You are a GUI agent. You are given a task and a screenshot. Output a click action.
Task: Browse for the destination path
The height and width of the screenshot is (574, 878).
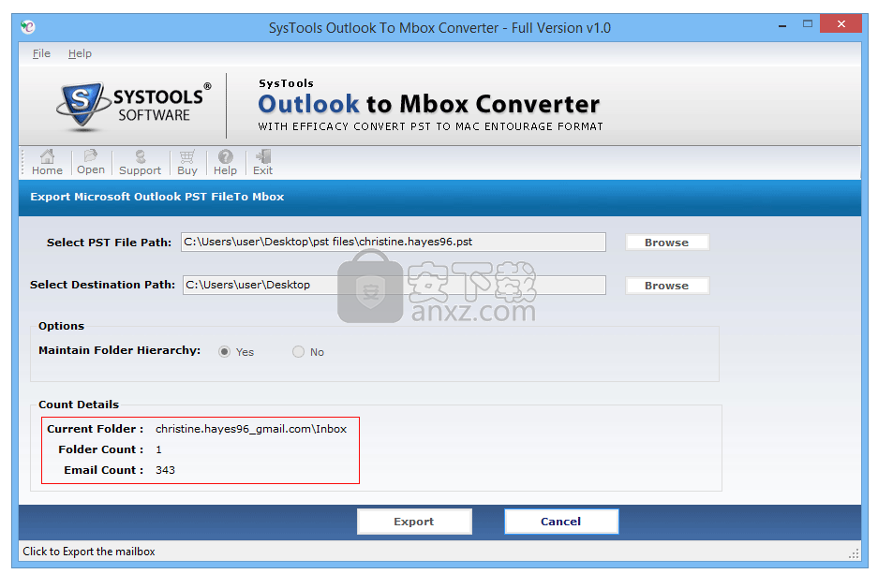(667, 286)
